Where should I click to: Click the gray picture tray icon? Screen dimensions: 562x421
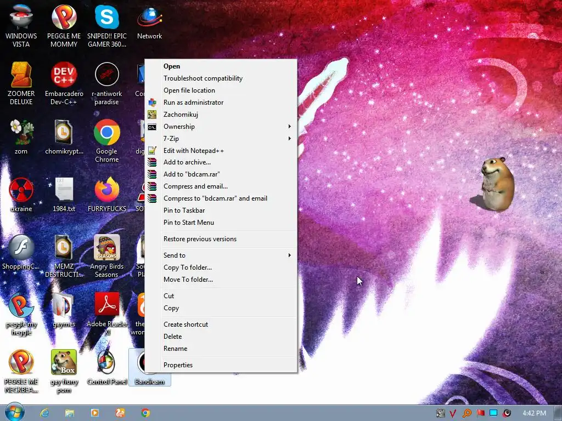pyautogui.click(x=440, y=413)
